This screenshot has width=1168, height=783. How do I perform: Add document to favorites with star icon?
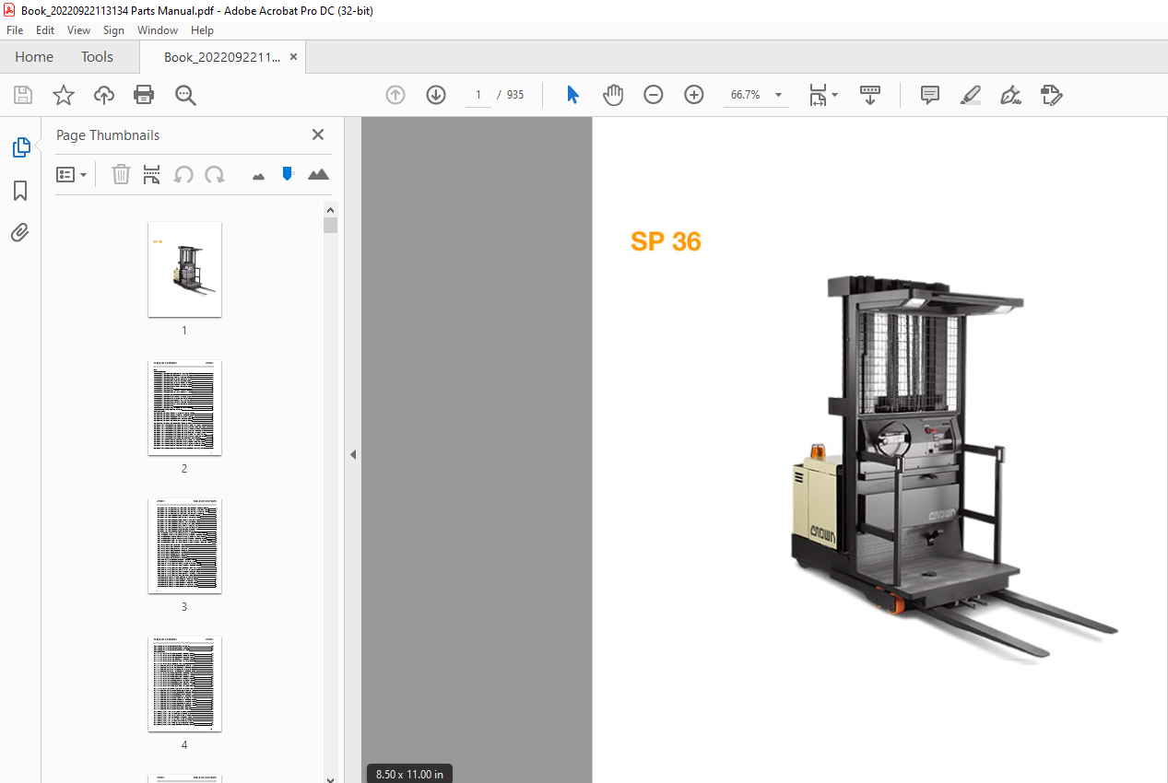(x=64, y=95)
